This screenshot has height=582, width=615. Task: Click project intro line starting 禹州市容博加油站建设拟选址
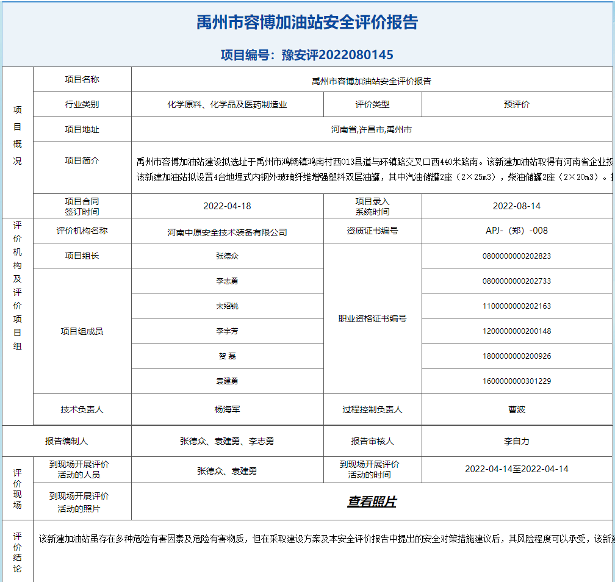tap(375, 162)
